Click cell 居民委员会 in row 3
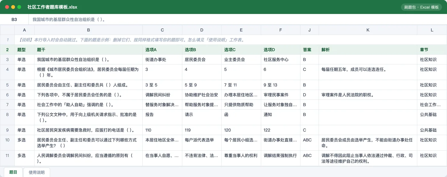The image size is (447, 177). pos(202,59)
